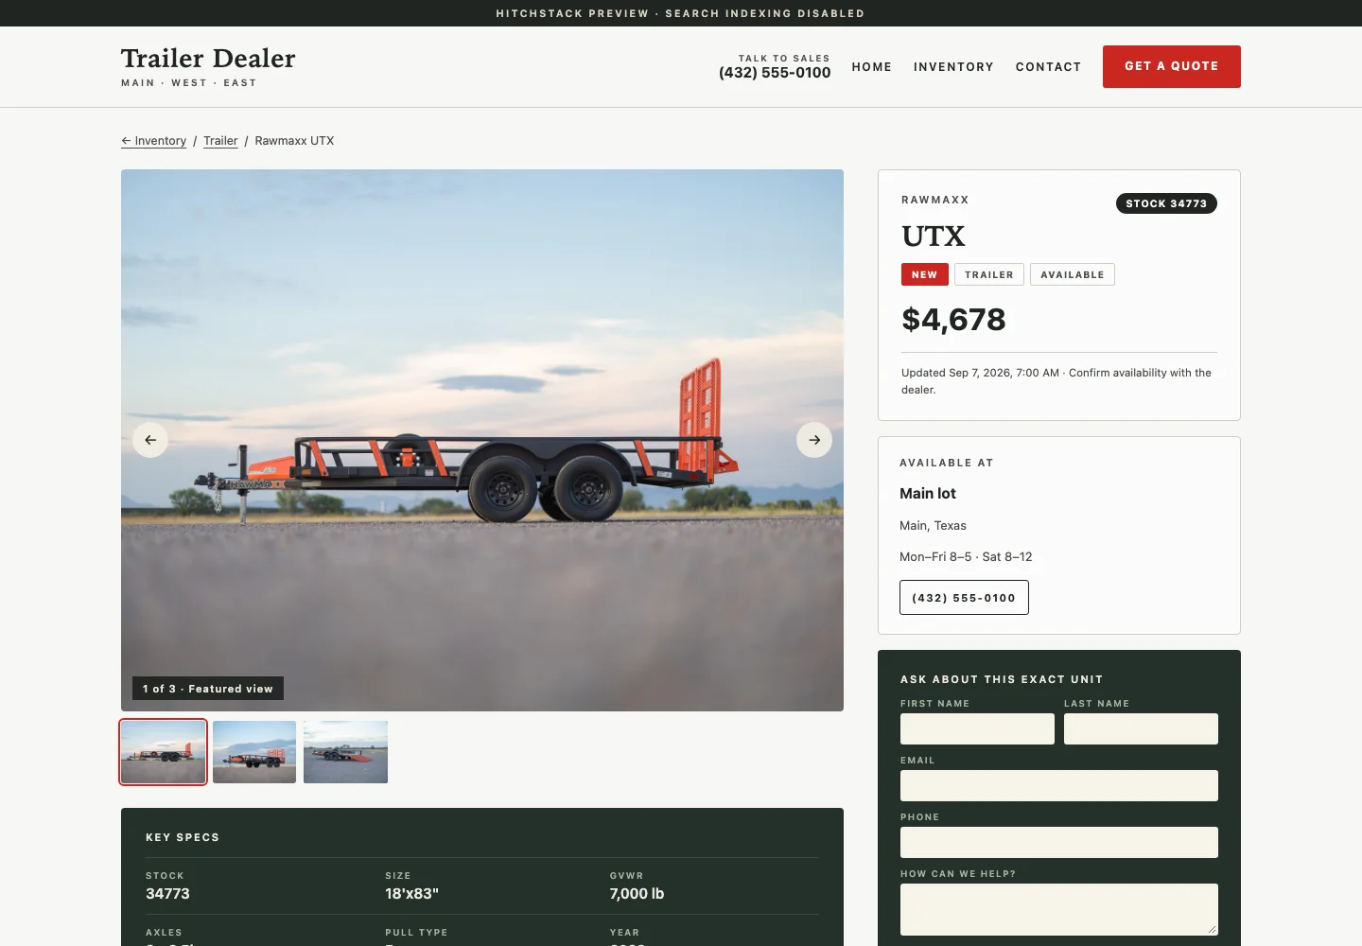This screenshot has height=946, width=1362.
Task: Follow the Inventory breadcrumb back link
Action: tap(154, 141)
